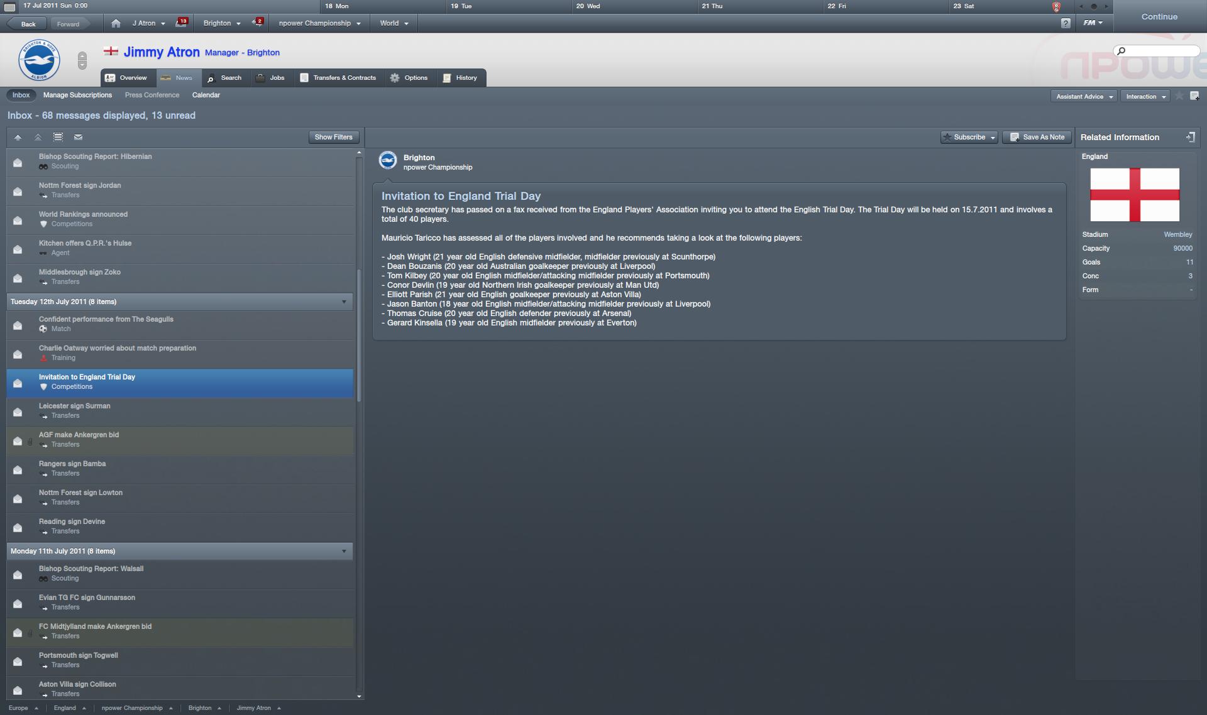Toggle the bookmark star next to Interaction

point(1179,96)
